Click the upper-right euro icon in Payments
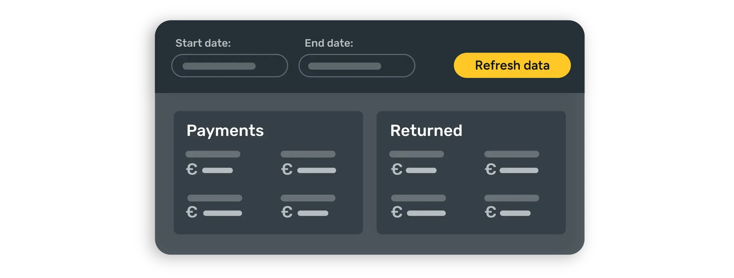The image size is (734, 278). pyautogui.click(x=287, y=169)
